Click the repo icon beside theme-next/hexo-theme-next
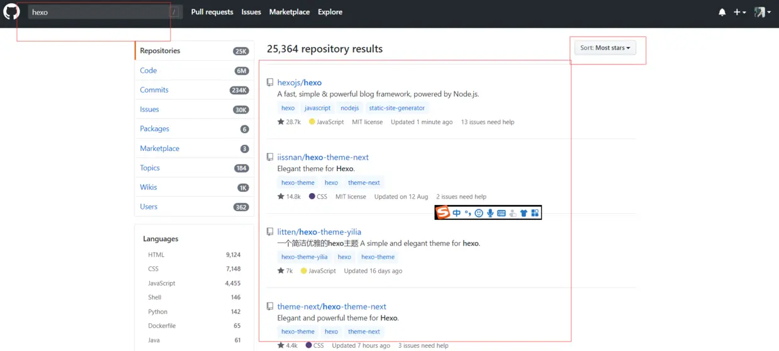Image resolution: width=779 pixels, height=351 pixels. pos(270,306)
